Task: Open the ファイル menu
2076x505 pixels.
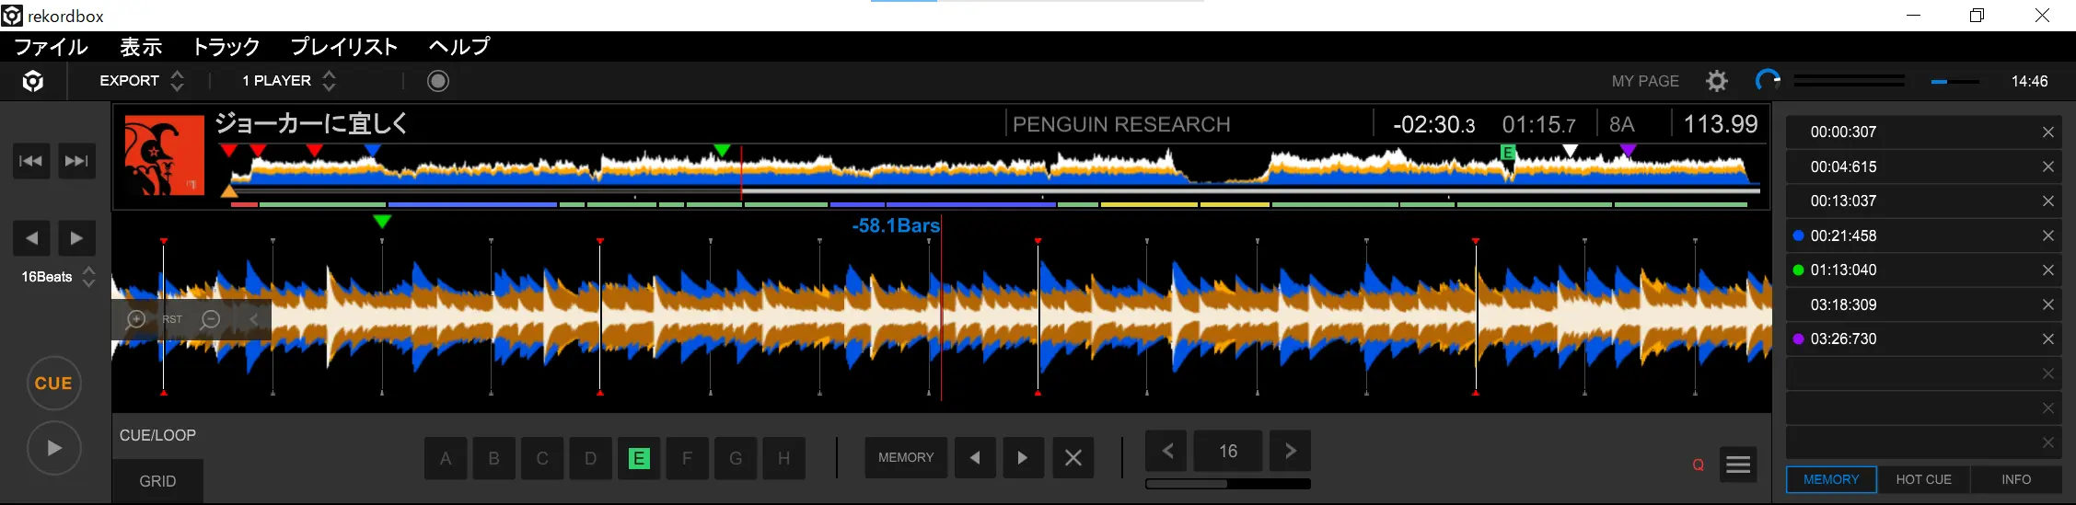Action: tap(51, 47)
